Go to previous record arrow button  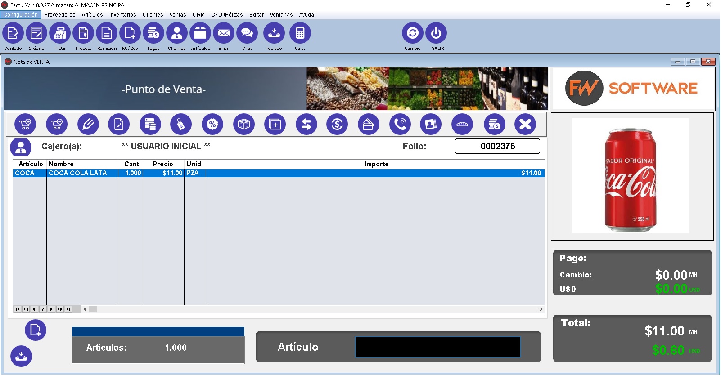34,309
